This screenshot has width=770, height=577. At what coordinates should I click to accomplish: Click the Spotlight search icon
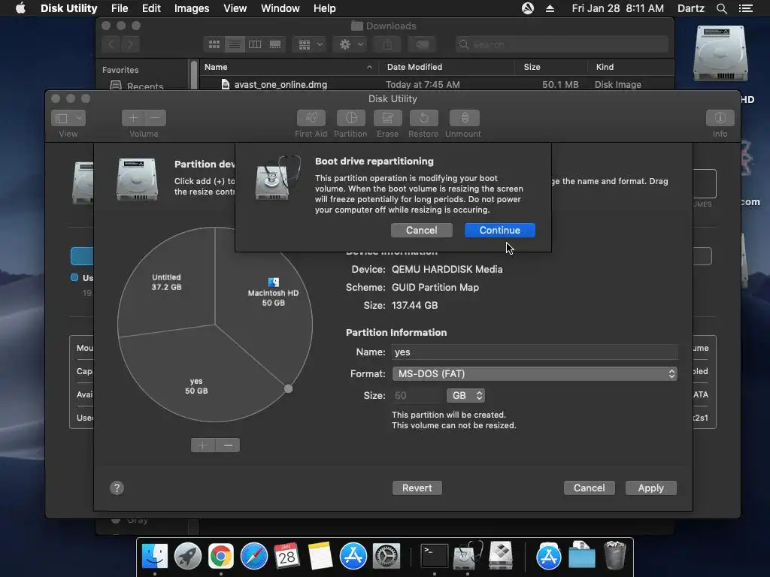(x=721, y=8)
